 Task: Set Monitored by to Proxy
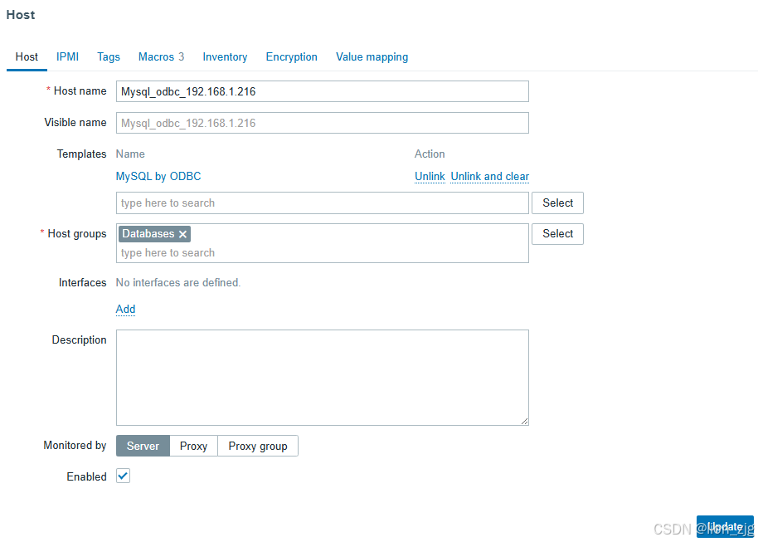193,446
